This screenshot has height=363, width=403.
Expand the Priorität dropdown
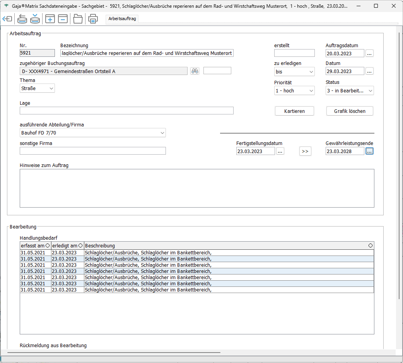(x=294, y=91)
